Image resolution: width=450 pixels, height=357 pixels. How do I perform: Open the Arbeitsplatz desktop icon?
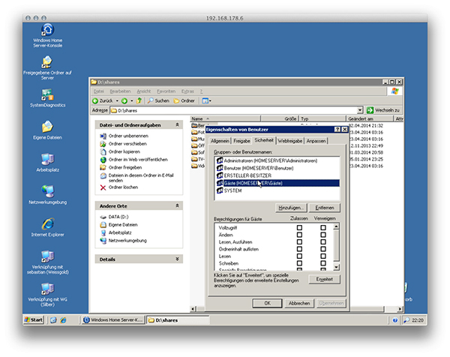[47, 163]
